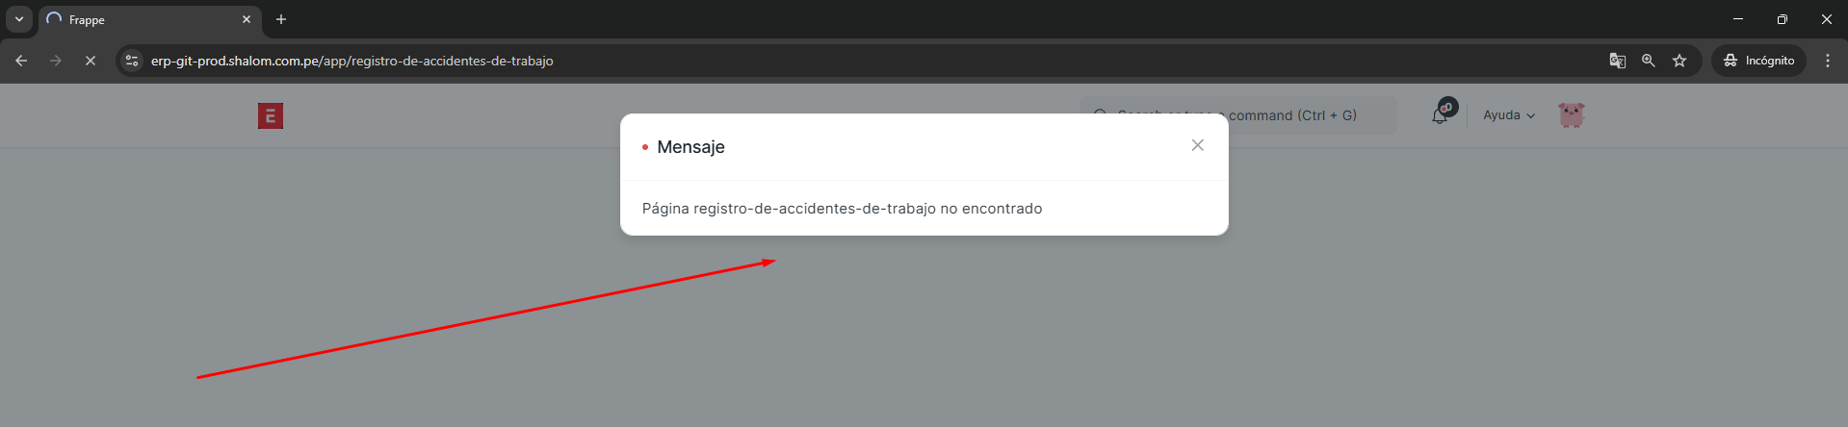Click the Incógnito chip
1848x427 pixels.
pos(1758,61)
